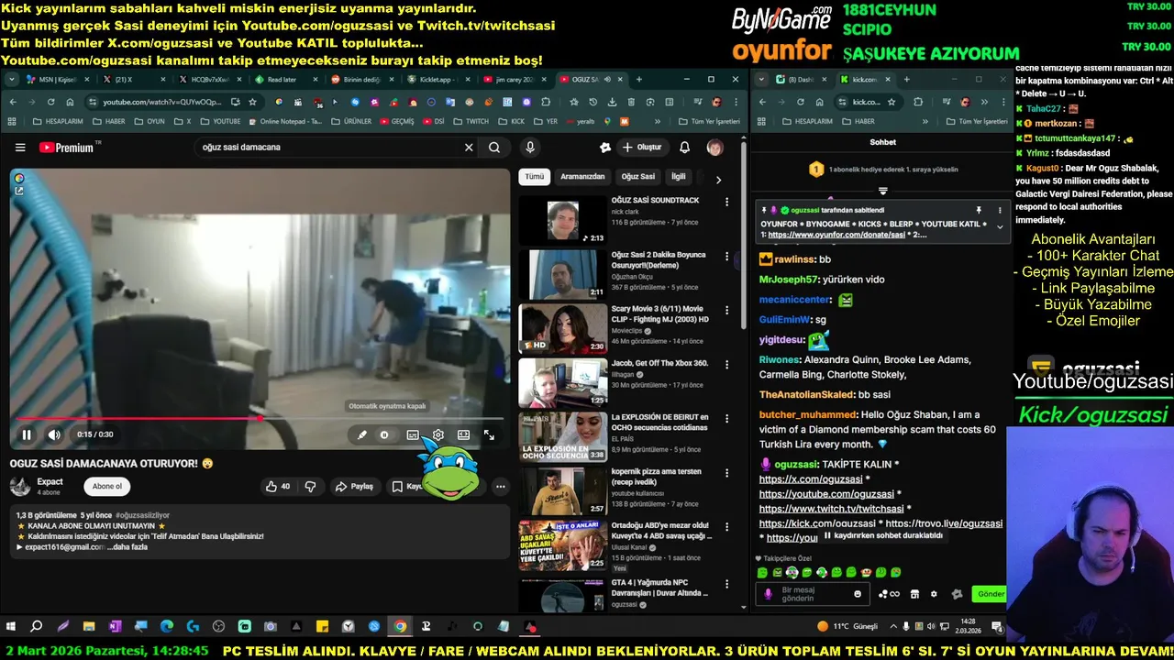Click the YouTube search magnifier button

(x=494, y=148)
